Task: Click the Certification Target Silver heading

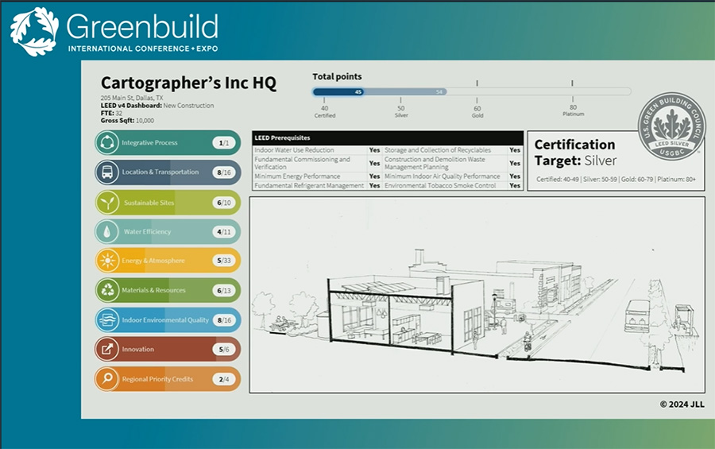Action: 574,153
